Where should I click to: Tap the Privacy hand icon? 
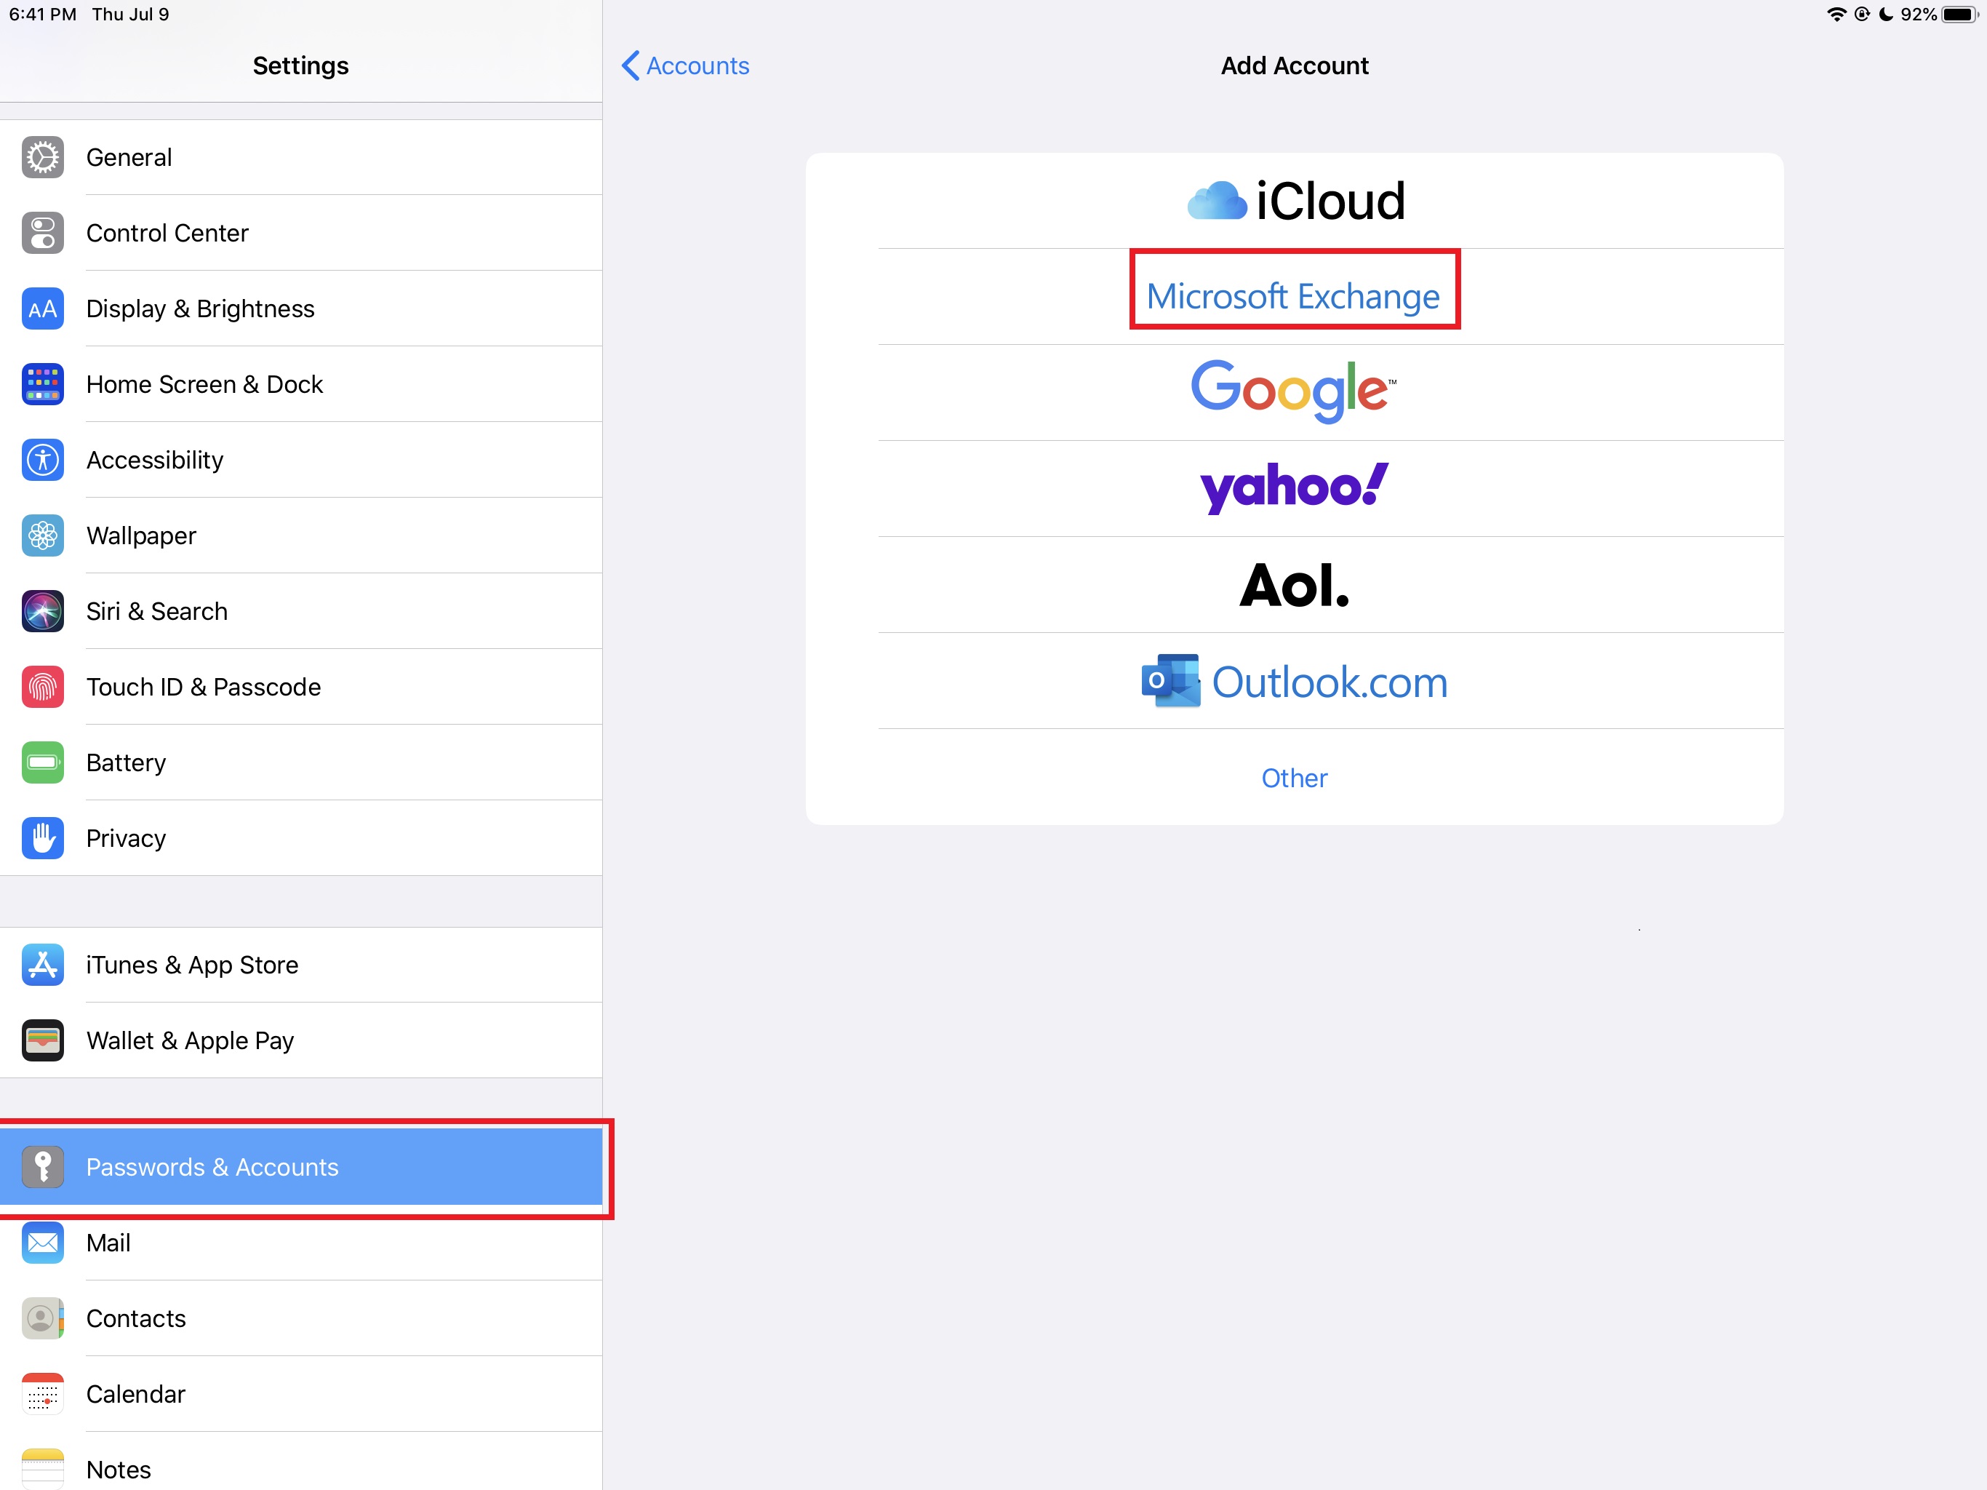pos(42,838)
